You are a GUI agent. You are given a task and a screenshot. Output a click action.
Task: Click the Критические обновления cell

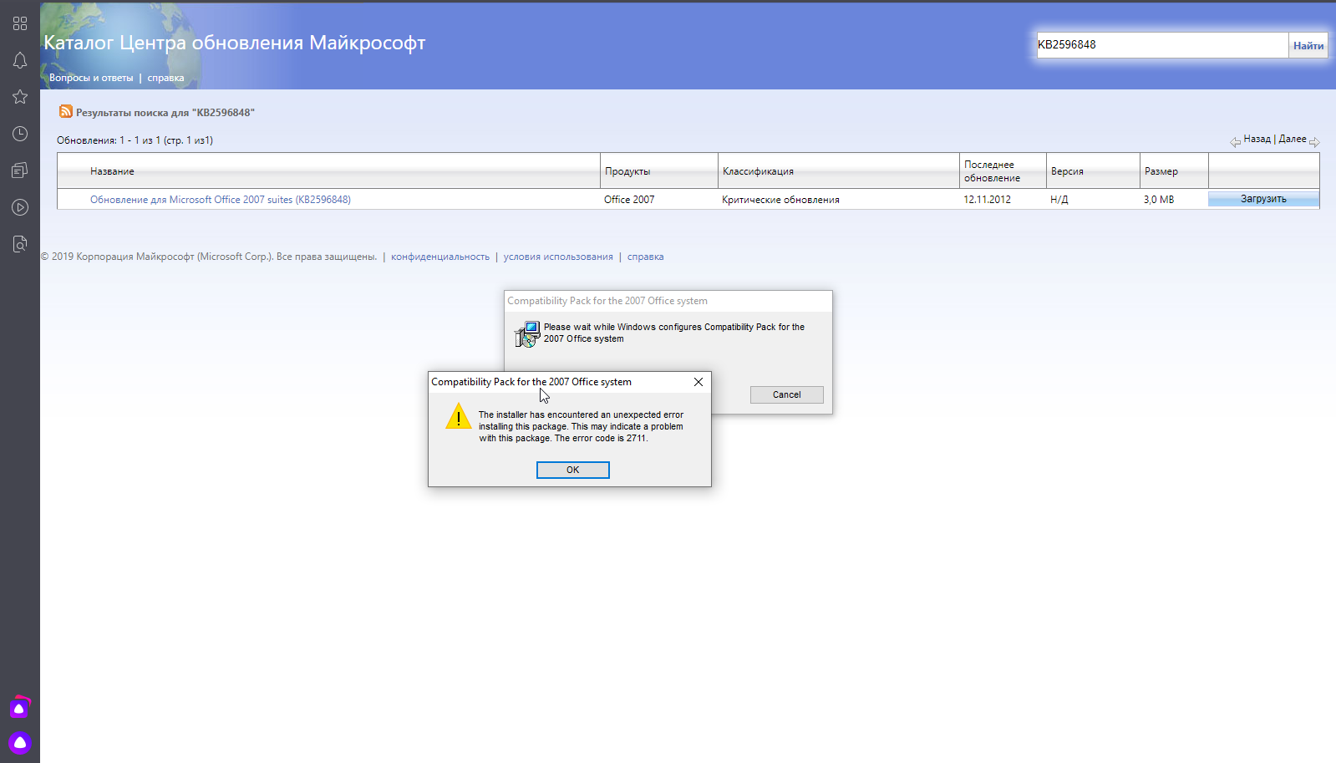point(780,200)
